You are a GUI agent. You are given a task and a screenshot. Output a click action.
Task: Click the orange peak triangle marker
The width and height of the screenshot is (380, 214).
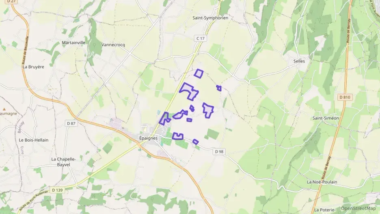pos(4,109)
